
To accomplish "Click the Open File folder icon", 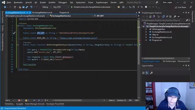I will (20, 7).
